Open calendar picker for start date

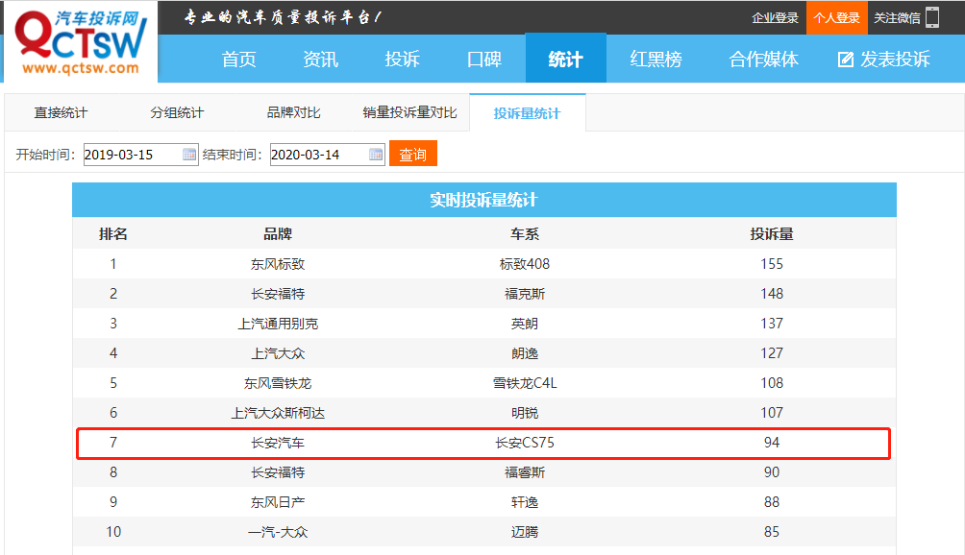pyautogui.click(x=189, y=155)
